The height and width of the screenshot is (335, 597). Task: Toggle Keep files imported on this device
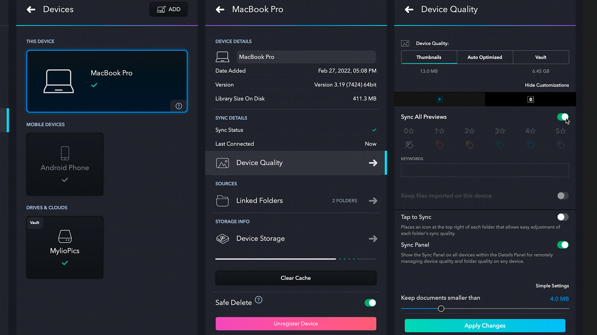(x=563, y=196)
